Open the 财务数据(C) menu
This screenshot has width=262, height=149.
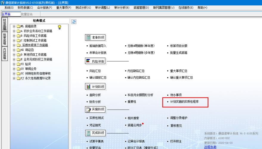tap(25, 8)
